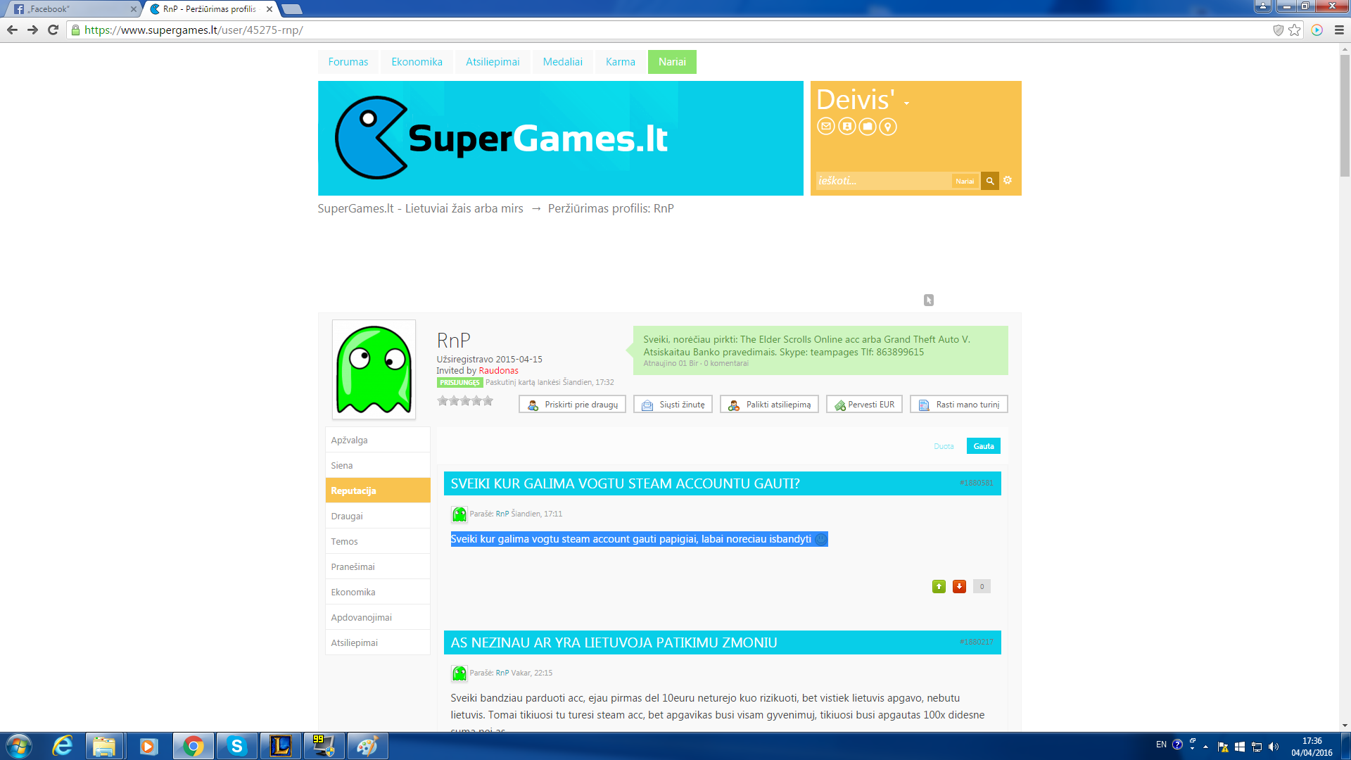Select Apdovanojimai in profile sidebar
This screenshot has height=760, width=1351.
click(378, 617)
